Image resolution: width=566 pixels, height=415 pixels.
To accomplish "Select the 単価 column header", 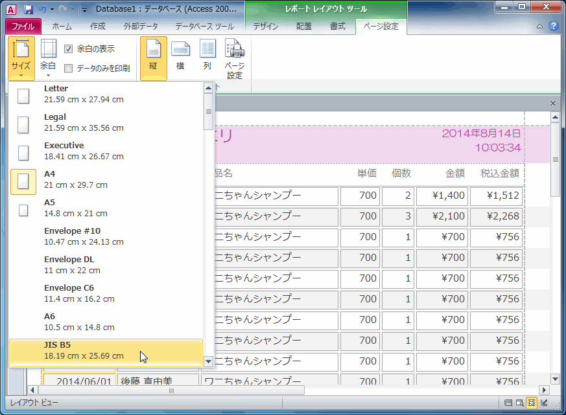I will (367, 174).
